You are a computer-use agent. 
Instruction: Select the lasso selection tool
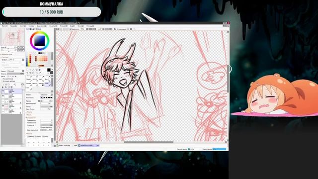[30, 70]
